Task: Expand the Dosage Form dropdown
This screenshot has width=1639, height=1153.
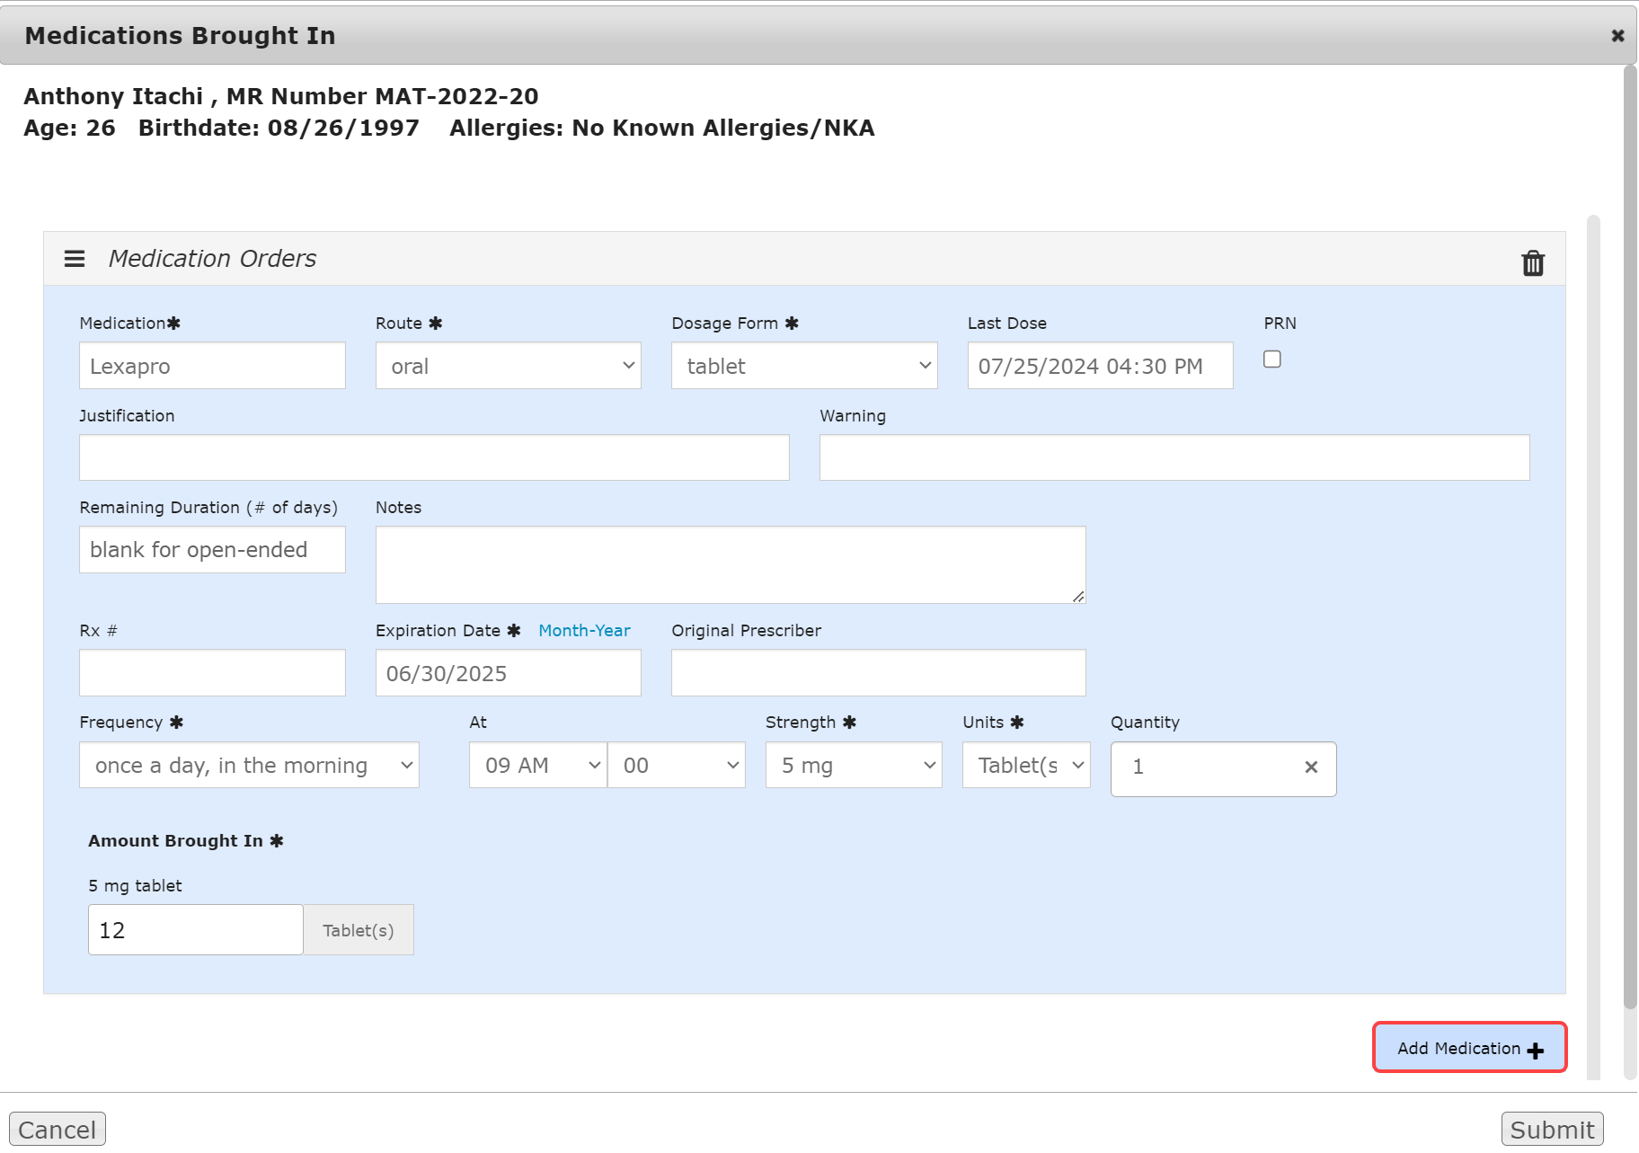Action: [x=803, y=366]
